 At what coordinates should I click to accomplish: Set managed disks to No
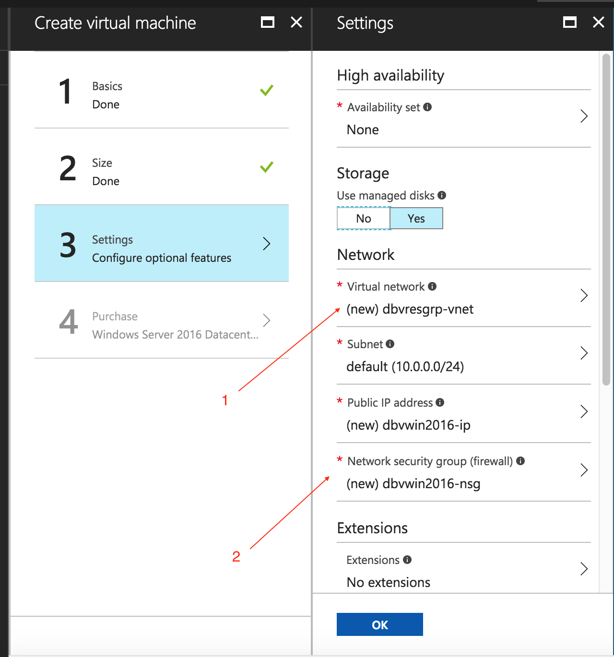point(364,218)
